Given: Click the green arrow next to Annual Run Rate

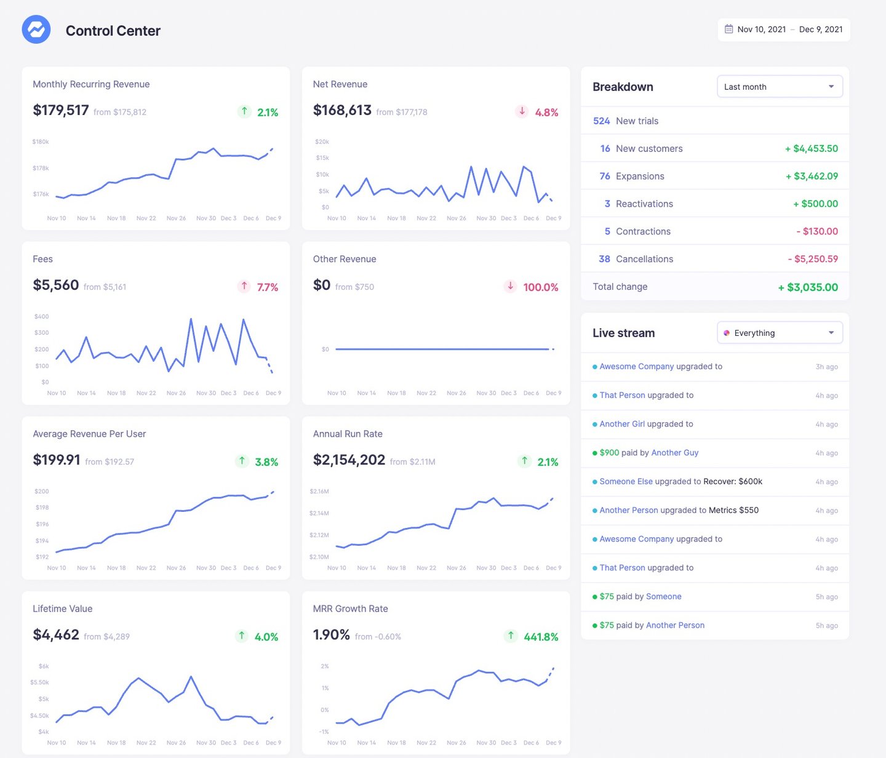Looking at the screenshot, I should 524,461.
